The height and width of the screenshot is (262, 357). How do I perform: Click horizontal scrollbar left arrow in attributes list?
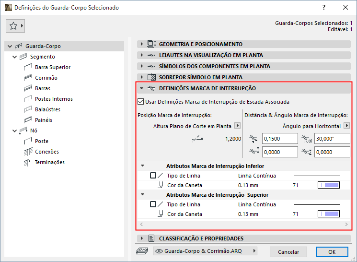tap(141, 225)
